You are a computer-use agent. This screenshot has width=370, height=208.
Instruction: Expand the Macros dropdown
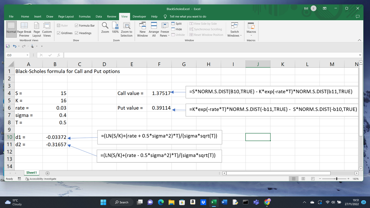(x=251, y=35)
